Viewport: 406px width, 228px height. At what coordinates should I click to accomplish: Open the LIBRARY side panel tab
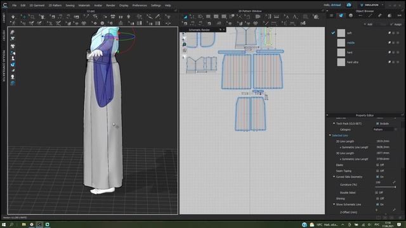tap(4, 18)
